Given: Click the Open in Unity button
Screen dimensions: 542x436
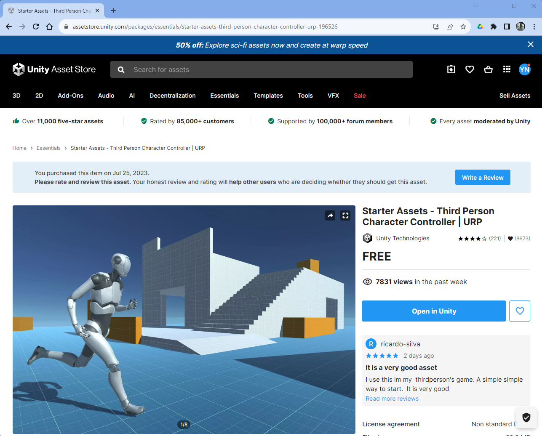Looking at the screenshot, I should (x=434, y=311).
